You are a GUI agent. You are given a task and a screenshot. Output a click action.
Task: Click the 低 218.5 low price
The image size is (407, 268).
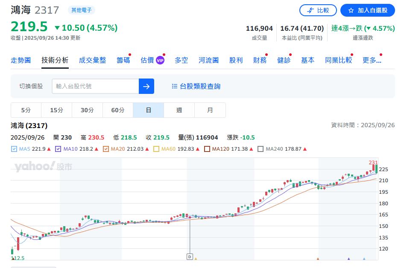[x=125, y=137]
